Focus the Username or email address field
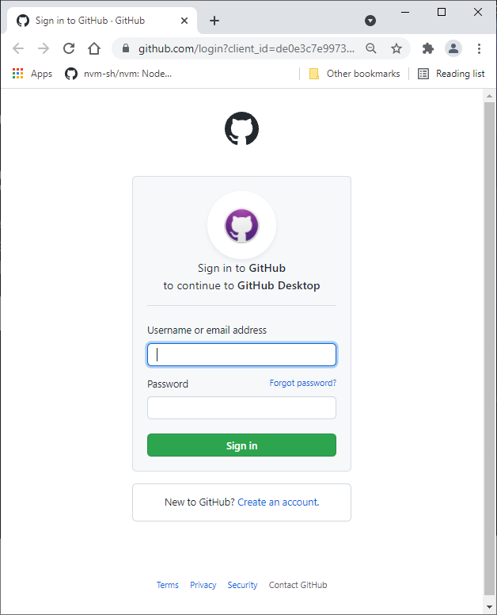Viewport: 497px width, 615px height. (241, 354)
